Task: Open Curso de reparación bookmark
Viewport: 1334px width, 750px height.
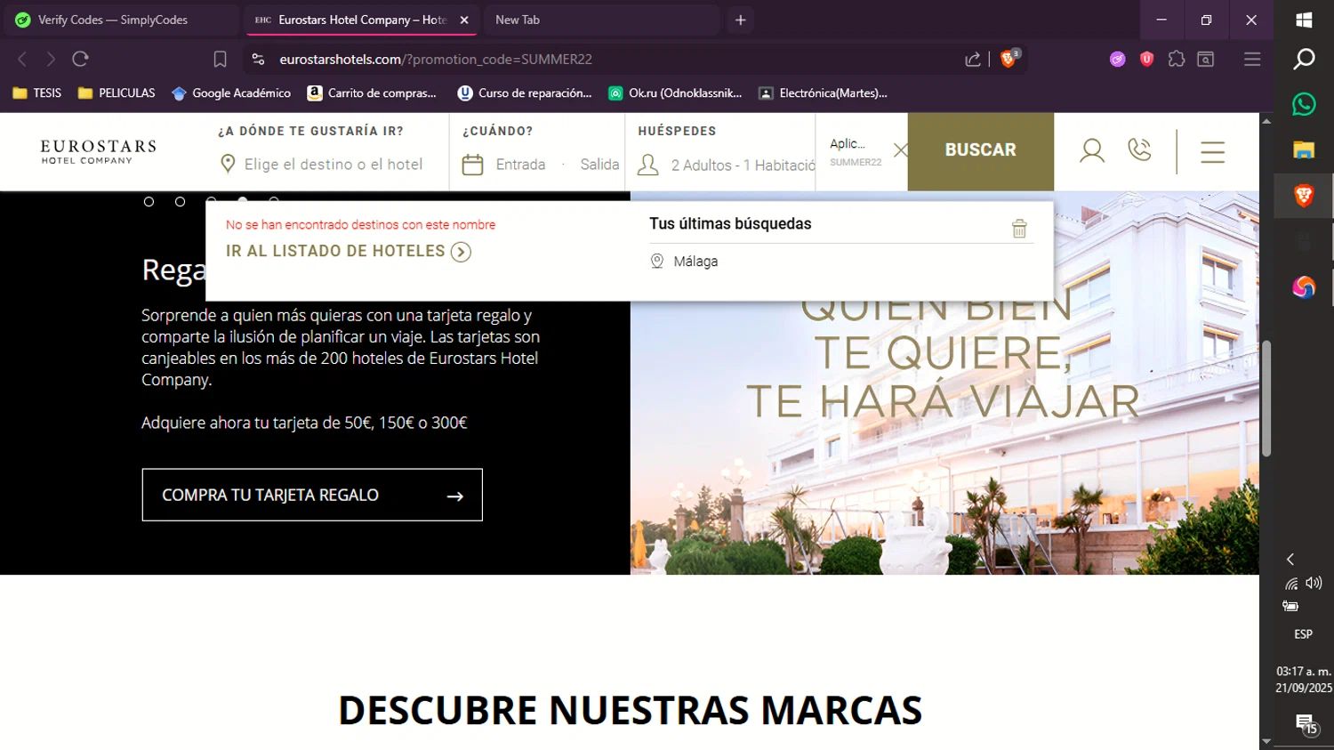Action: pyautogui.click(x=525, y=93)
